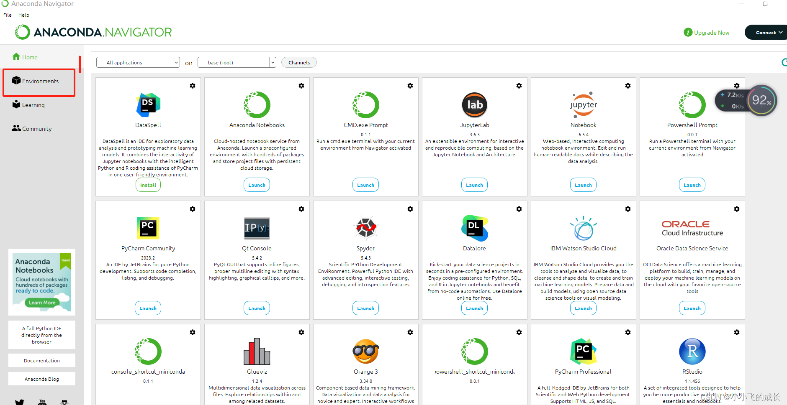Click the powershell_shortcut_miniconda icon

coord(474,351)
